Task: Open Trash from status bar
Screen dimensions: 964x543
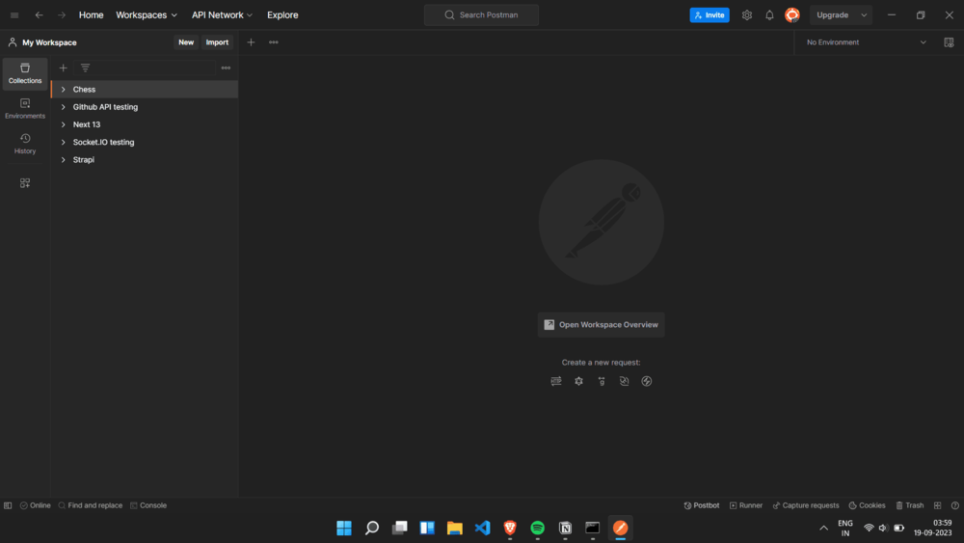Action: [910, 505]
